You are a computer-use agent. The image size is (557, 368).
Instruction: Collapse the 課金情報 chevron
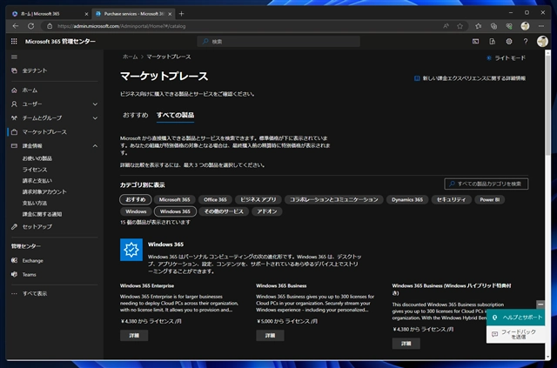point(95,145)
